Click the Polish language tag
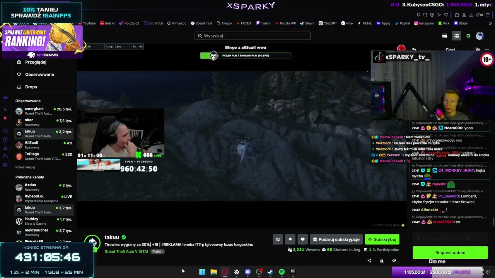The width and height of the screenshot is (495, 278). coord(157,251)
